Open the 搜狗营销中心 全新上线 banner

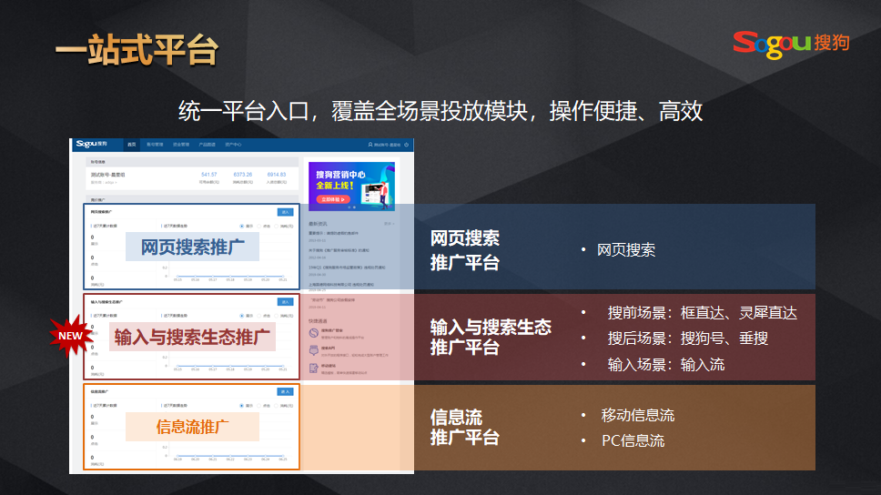351,186
